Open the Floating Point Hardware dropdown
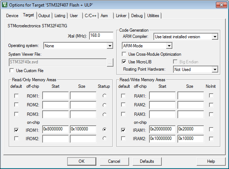229x169 pixels. 215,69
